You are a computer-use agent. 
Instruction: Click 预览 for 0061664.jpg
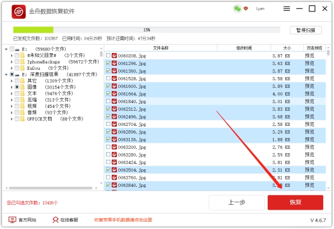(x=309, y=93)
